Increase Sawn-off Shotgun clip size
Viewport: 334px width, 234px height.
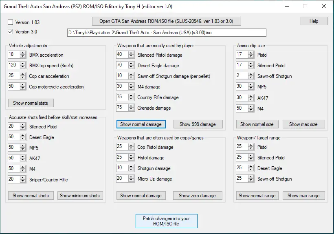point(251,74)
